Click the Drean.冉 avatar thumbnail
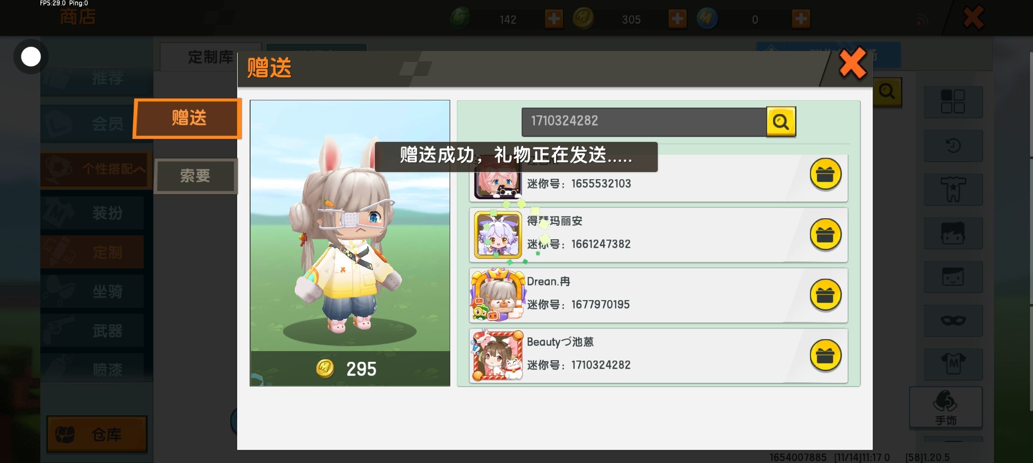Screen dimensions: 1033x463 [498, 295]
